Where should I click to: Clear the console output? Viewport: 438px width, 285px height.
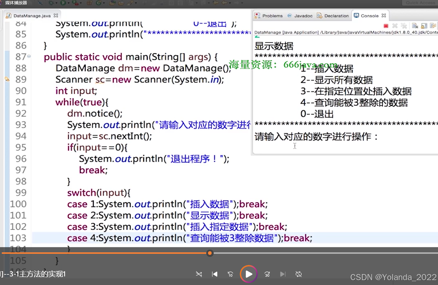click(415, 26)
